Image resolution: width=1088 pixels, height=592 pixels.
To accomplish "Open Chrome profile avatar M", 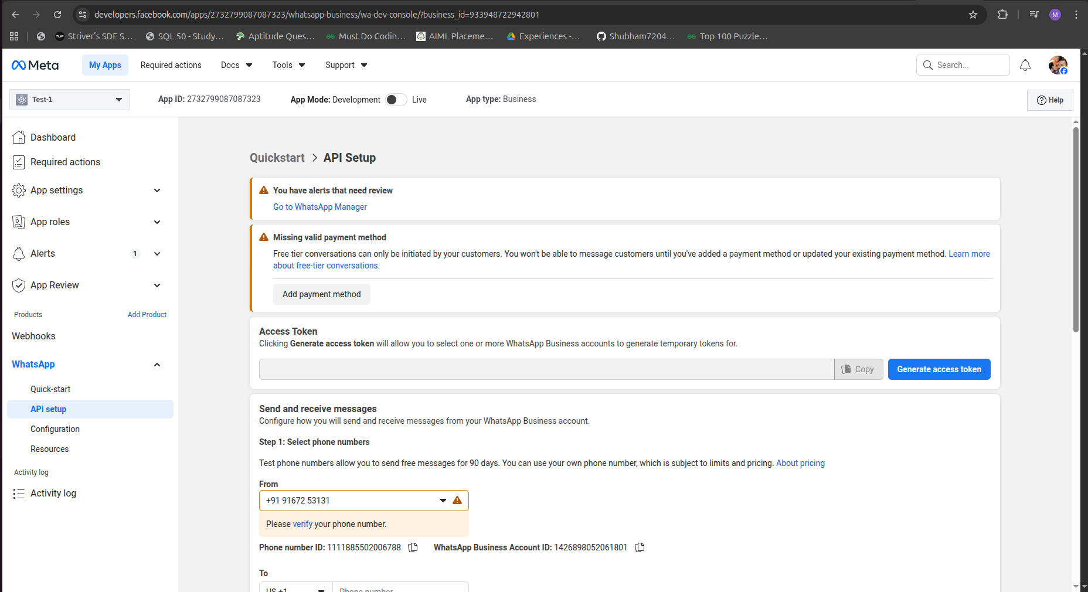I will [x=1055, y=15].
